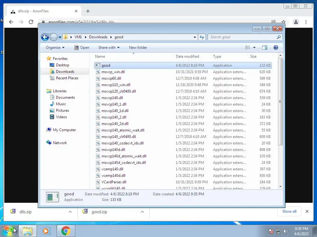The image size is (317, 237).
Task: Create a New folder
Action: (x=138, y=48)
